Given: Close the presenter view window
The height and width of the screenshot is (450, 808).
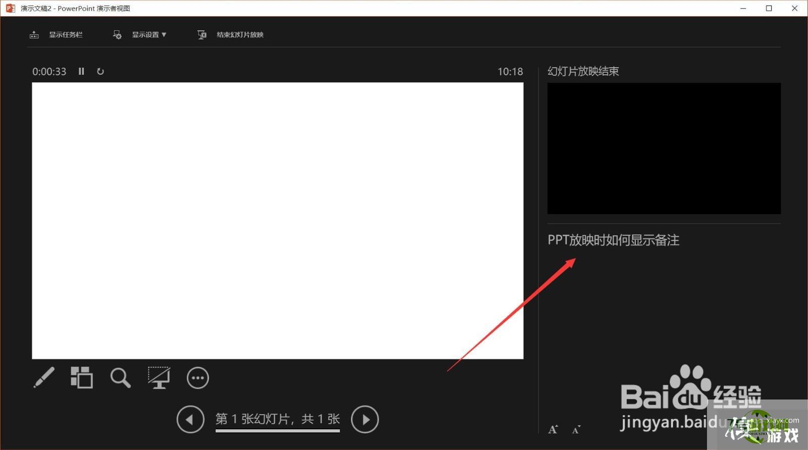Looking at the screenshot, I should click(x=795, y=8).
